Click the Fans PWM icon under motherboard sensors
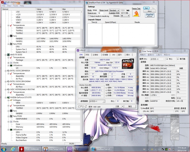The width and height of the screenshot is (190, 152). [x=11, y=44]
